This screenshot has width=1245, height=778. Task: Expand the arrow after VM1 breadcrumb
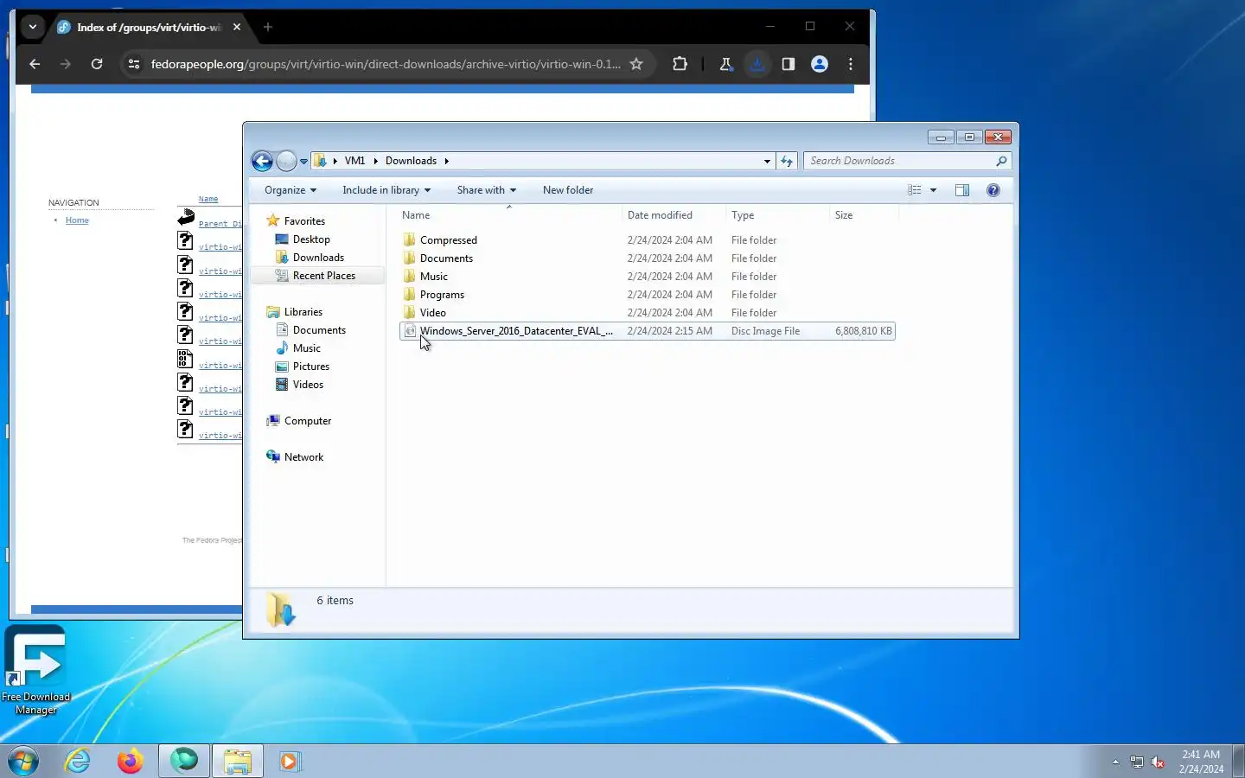click(375, 161)
